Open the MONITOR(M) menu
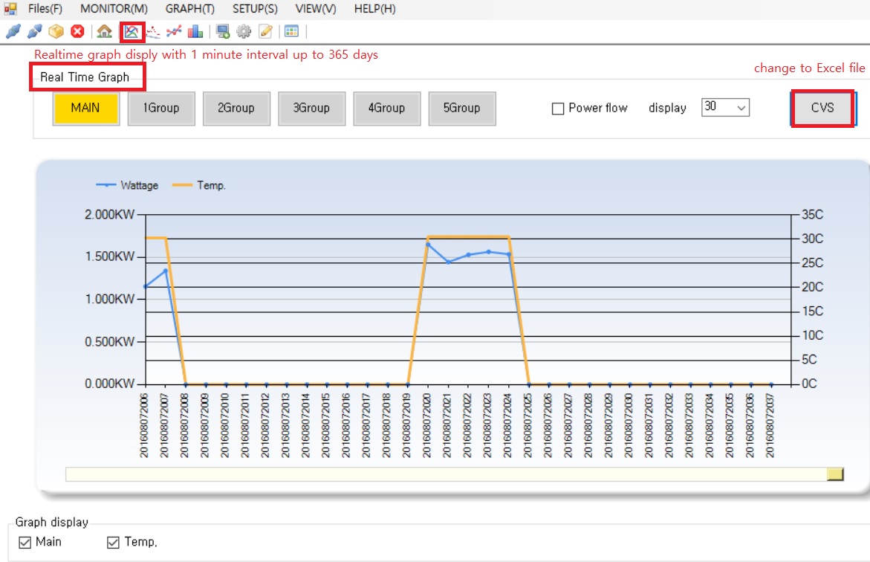Image resolution: width=870 pixels, height=562 pixels. [114, 9]
